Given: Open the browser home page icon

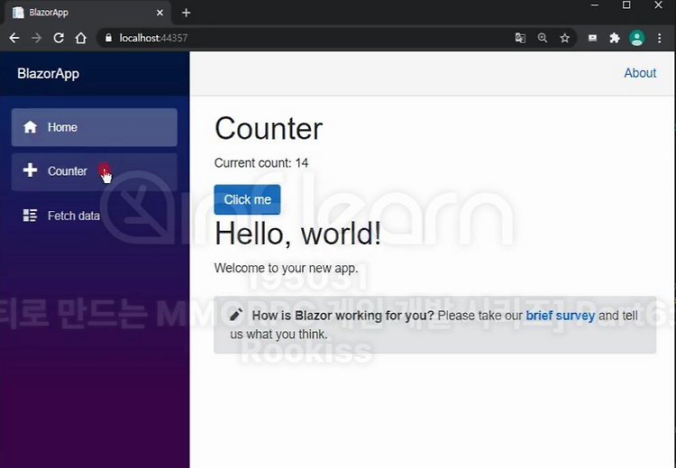Looking at the screenshot, I should pos(81,38).
